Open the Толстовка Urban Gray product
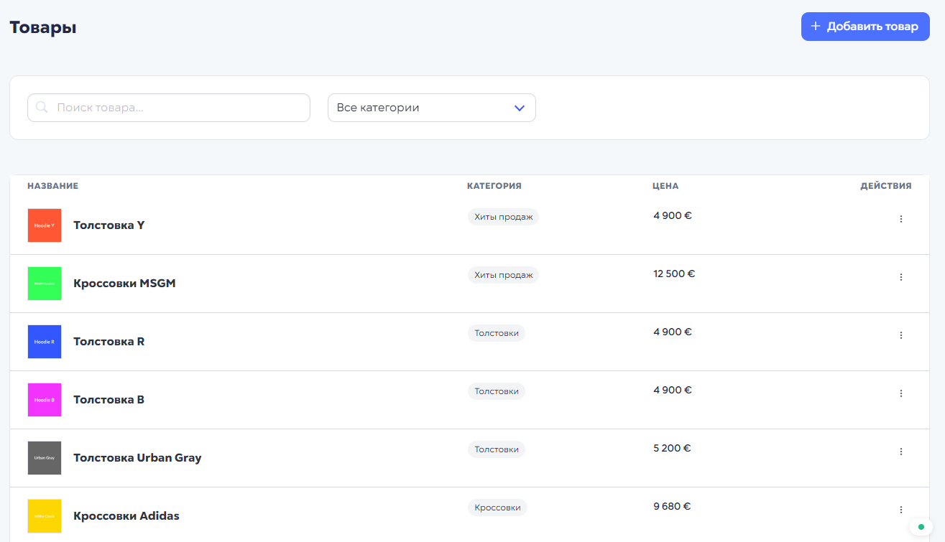The height and width of the screenshot is (542, 945). [137, 458]
